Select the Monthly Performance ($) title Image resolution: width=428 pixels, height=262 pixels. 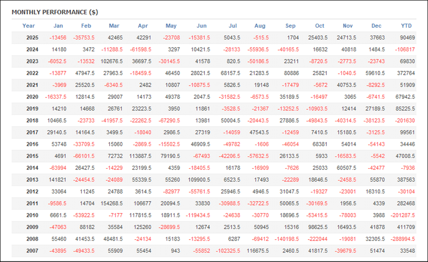click(55, 12)
